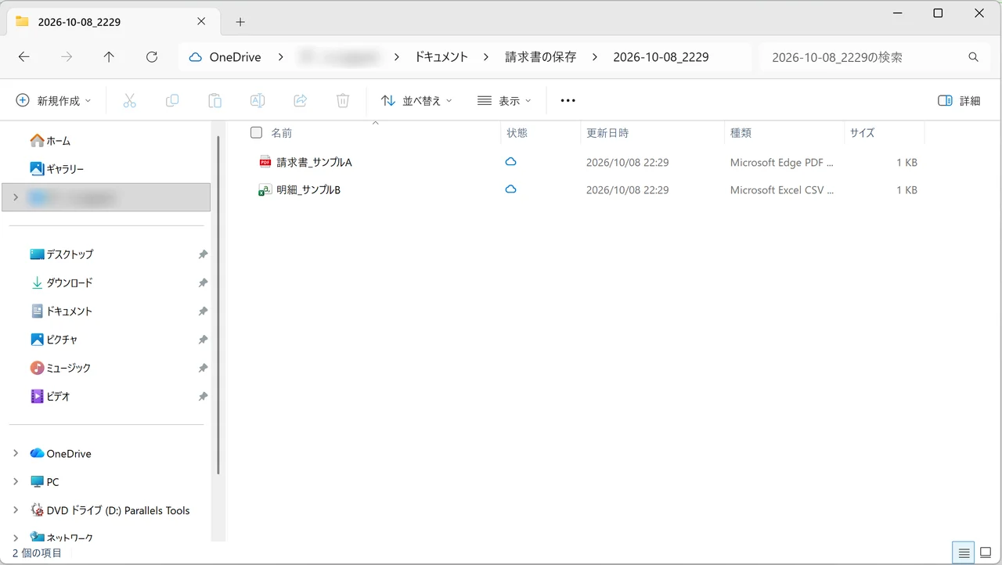This screenshot has width=1002, height=565.
Task: Open デスクトップ in quick access
Action: click(x=61, y=254)
